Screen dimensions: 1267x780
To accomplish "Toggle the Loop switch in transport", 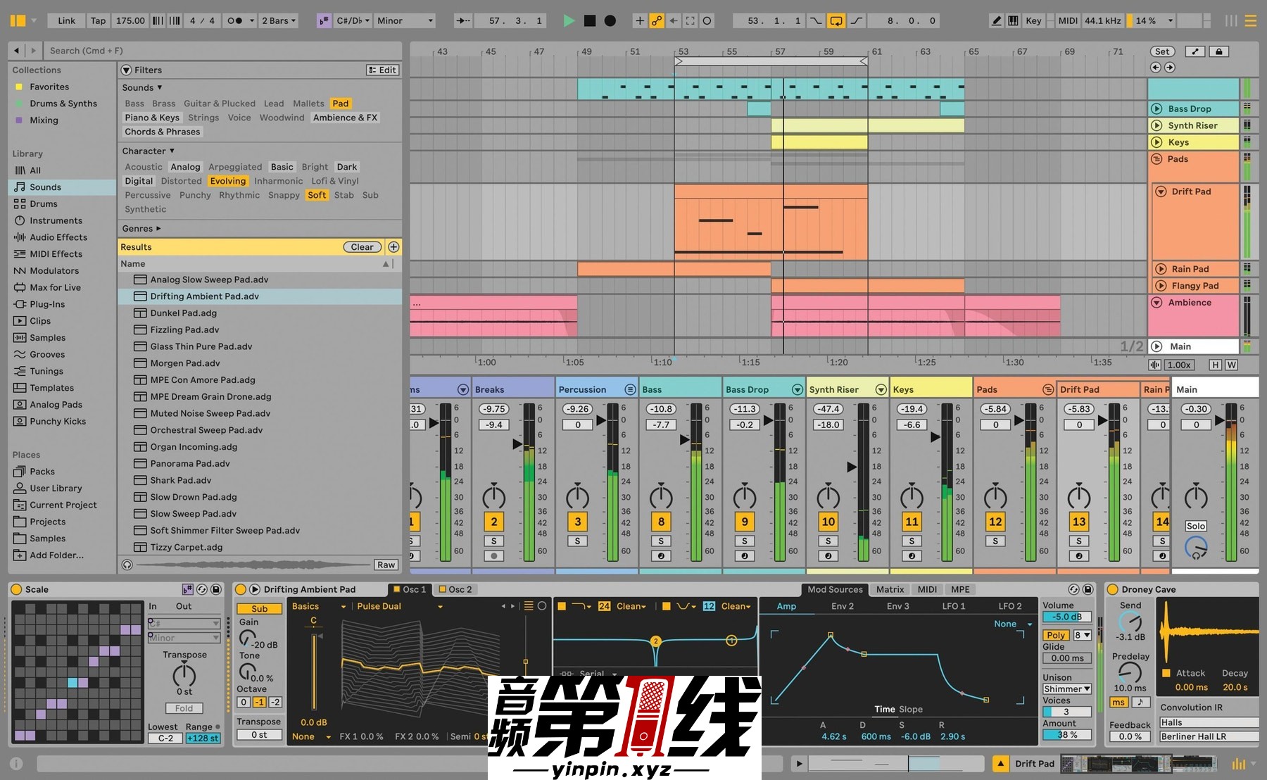I will (836, 20).
